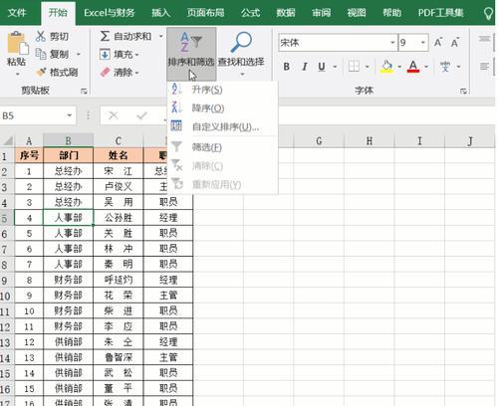498x406 pixels.
Task: Select cell containing 呼延灼
Action: click(119, 280)
